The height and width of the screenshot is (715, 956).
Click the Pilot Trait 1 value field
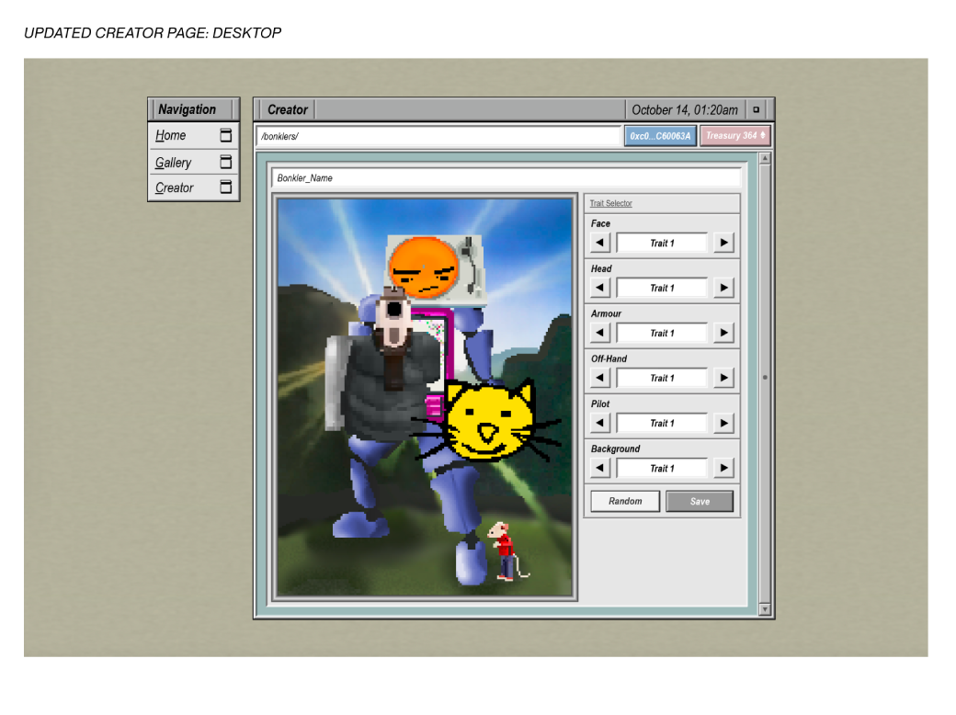click(x=662, y=423)
